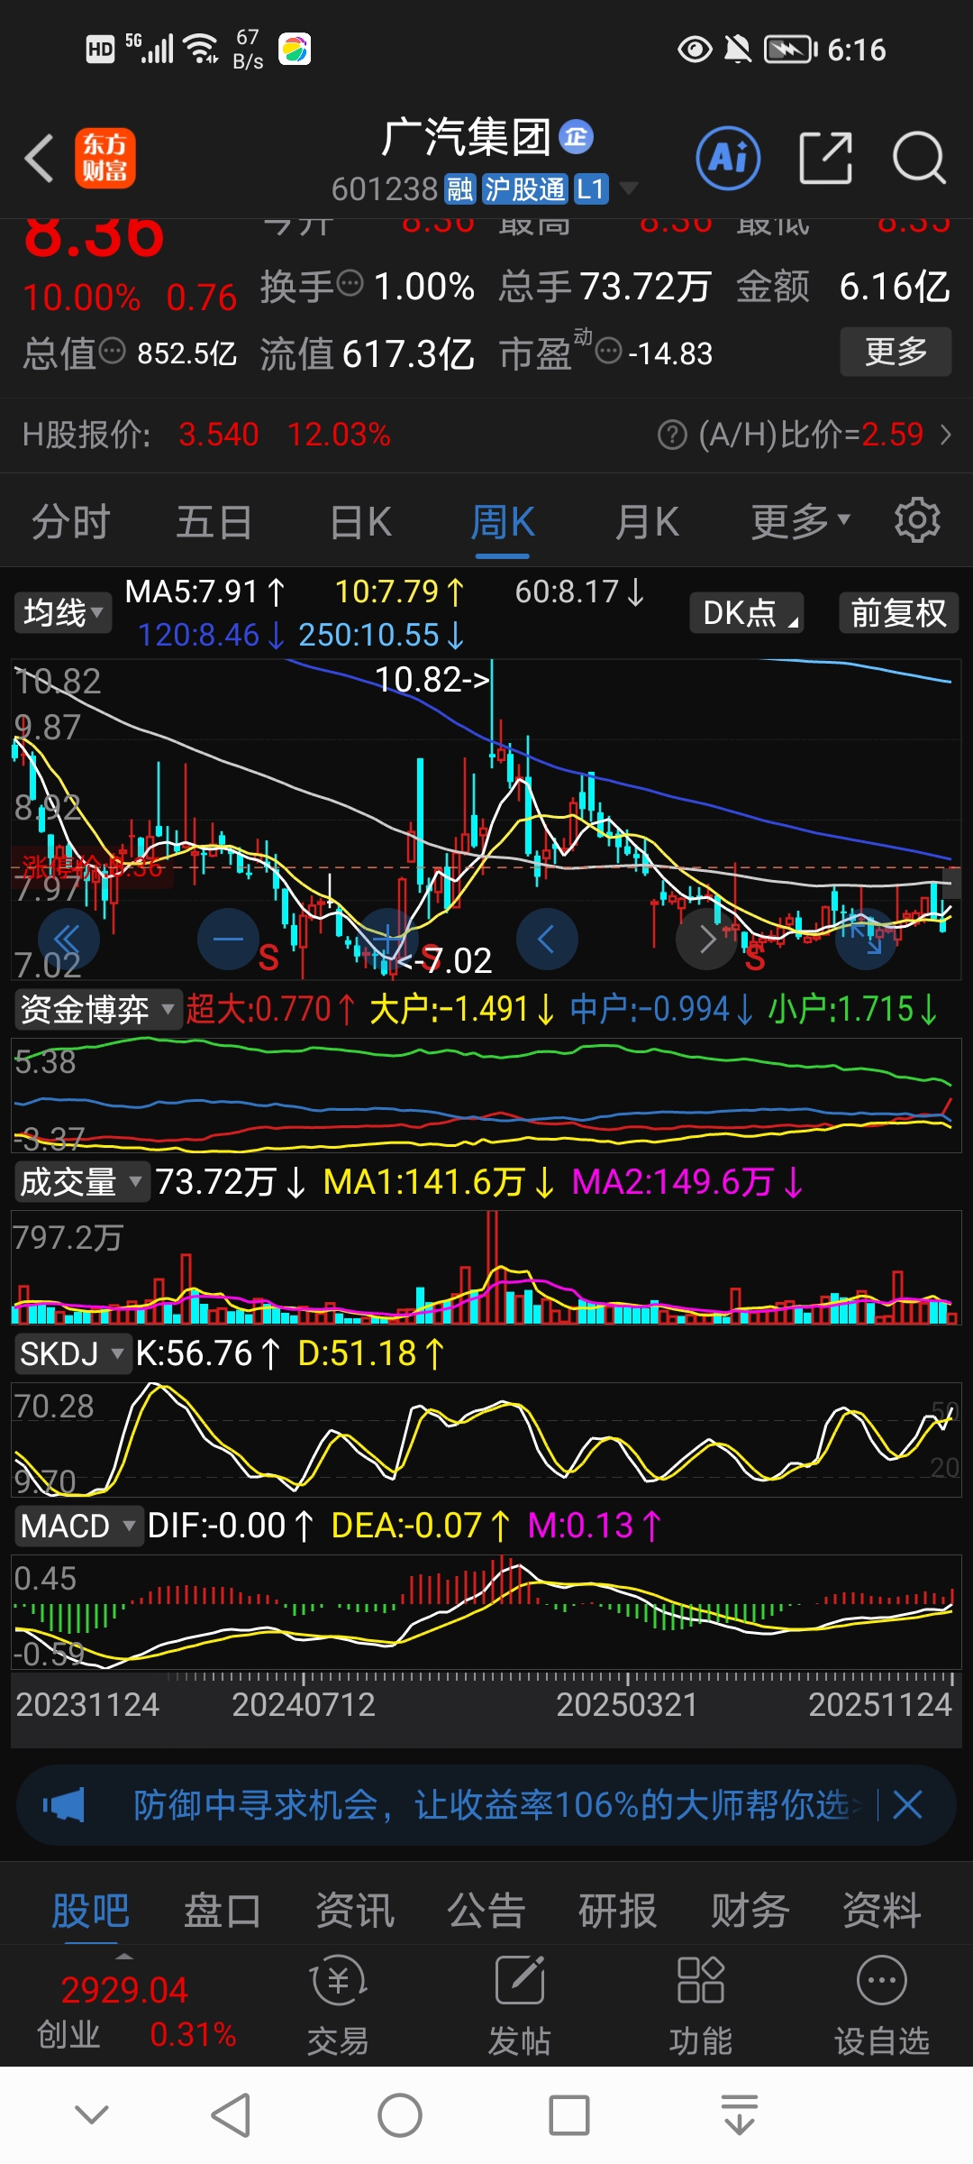Tap the 创业 index quote 2929.04
Image resolution: width=973 pixels, height=2164 pixels.
[123, 1989]
